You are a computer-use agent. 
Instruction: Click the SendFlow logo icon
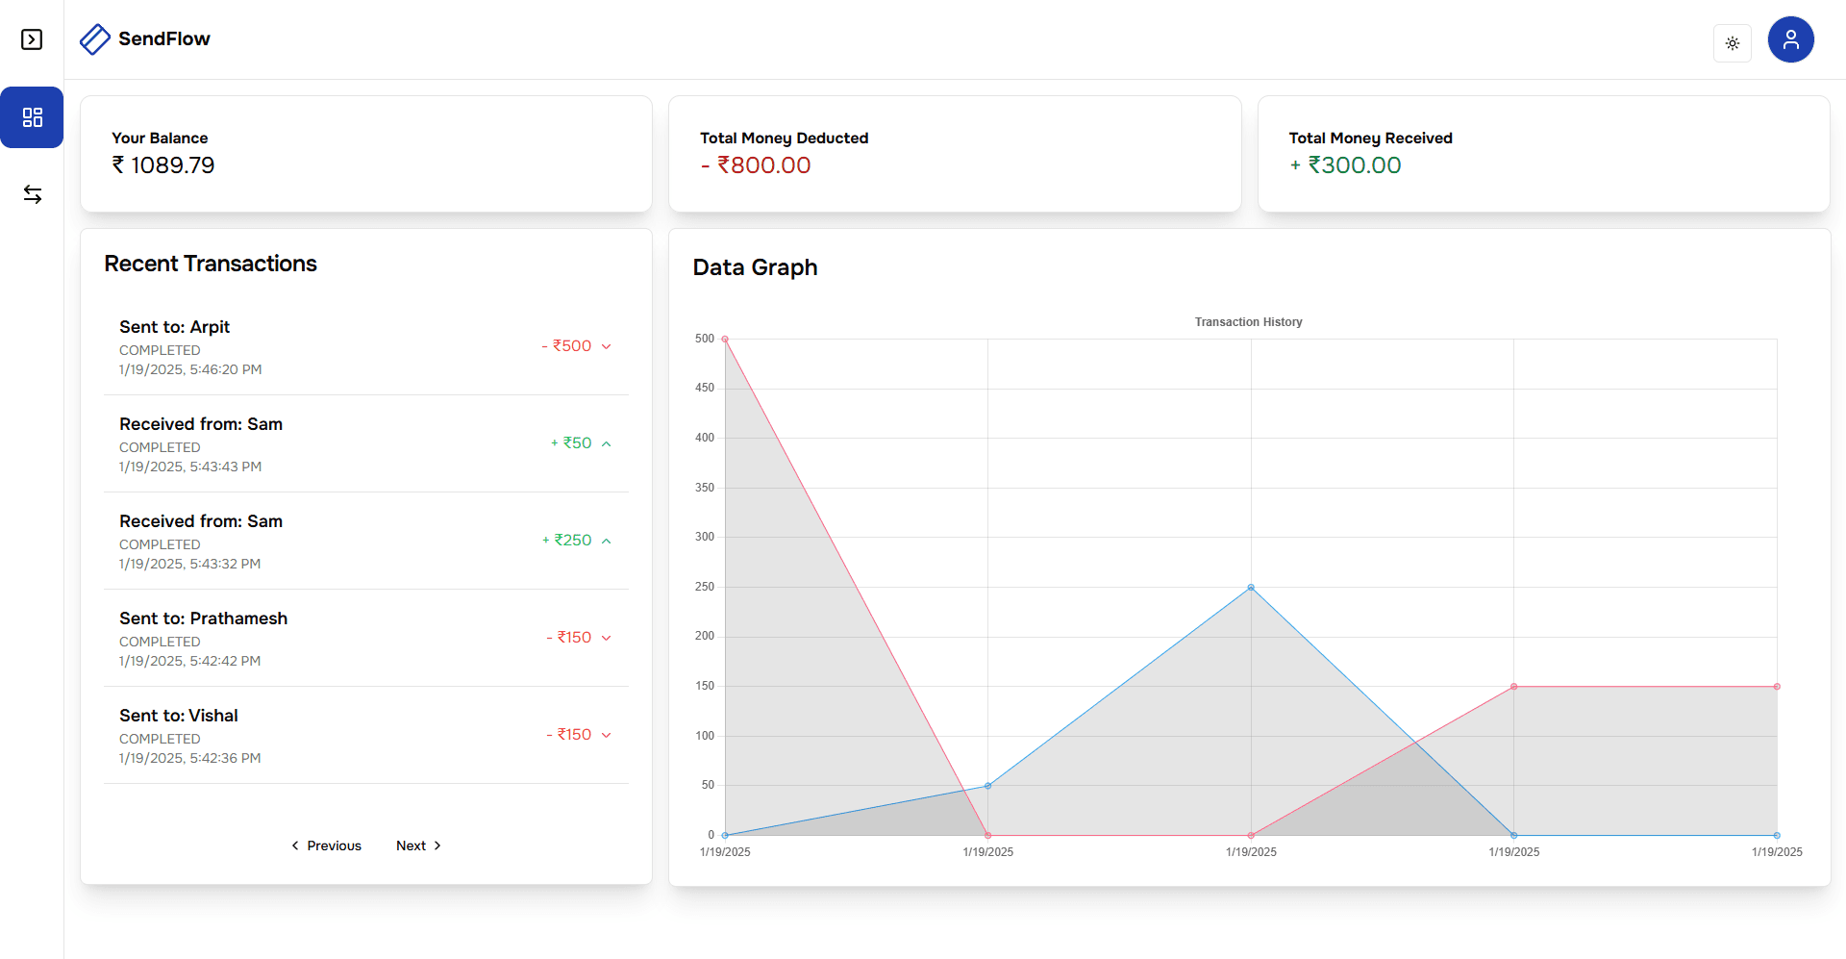click(x=95, y=39)
